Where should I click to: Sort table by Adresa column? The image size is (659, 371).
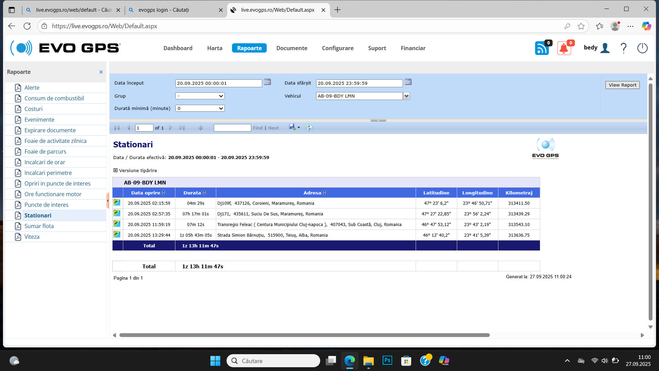324,193
